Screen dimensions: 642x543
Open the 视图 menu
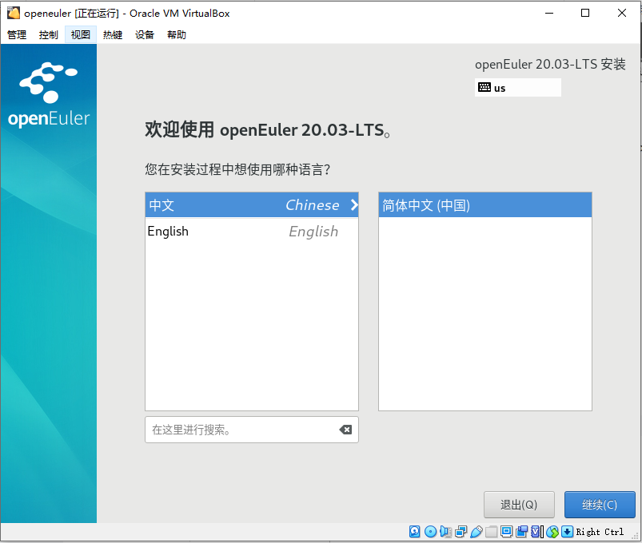(80, 35)
